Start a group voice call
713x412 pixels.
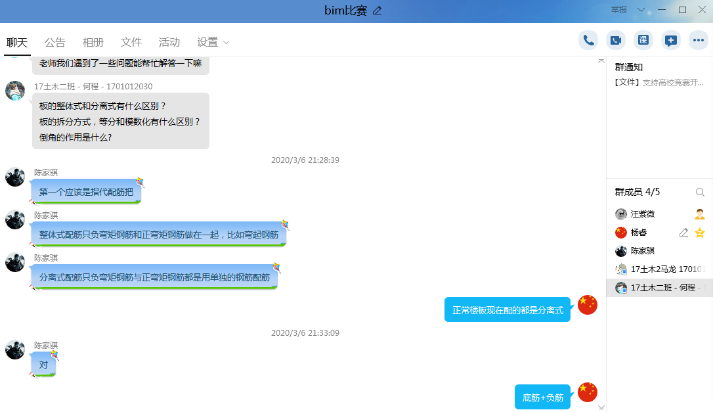click(588, 40)
